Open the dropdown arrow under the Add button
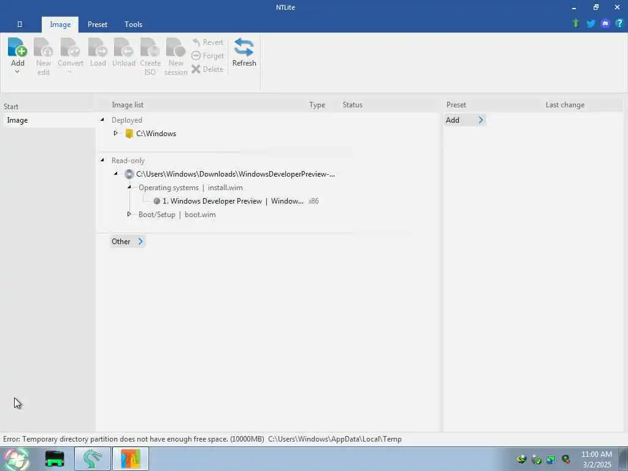 click(x=17, y=72)
